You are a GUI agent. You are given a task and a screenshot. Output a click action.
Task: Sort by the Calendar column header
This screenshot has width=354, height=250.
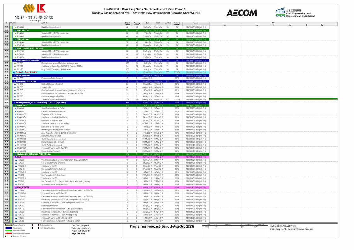click(195, 24)
